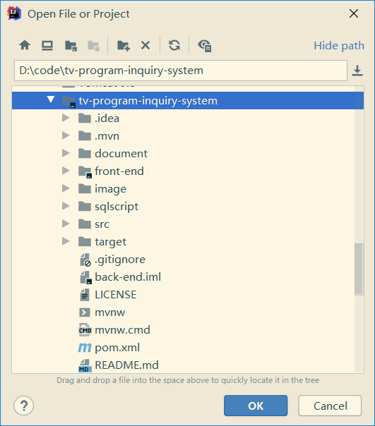Select the document label

point(121,154)
